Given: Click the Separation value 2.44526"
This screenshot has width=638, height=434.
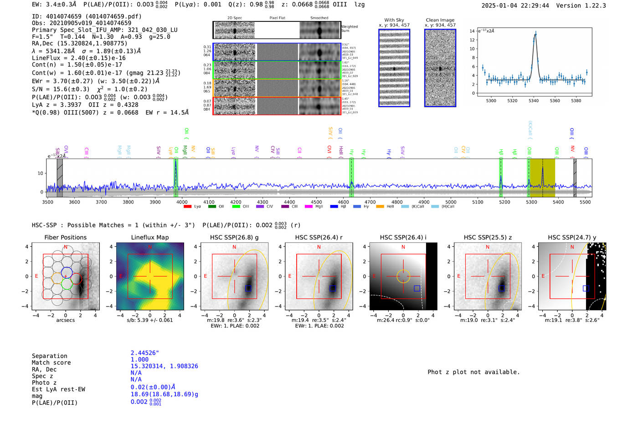Looking at the screenshot, I should (x=145, y=353).
